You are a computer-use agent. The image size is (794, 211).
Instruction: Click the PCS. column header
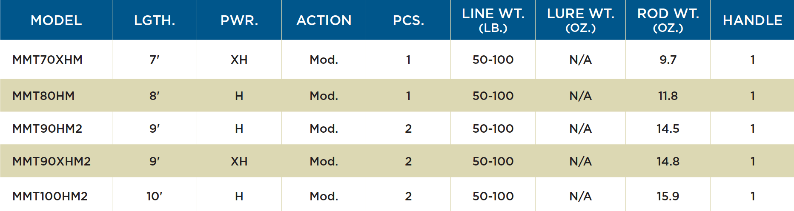click(x=408, y=20)
